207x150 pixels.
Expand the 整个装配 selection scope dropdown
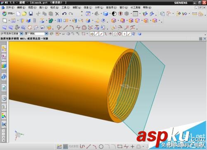point(46,34)
